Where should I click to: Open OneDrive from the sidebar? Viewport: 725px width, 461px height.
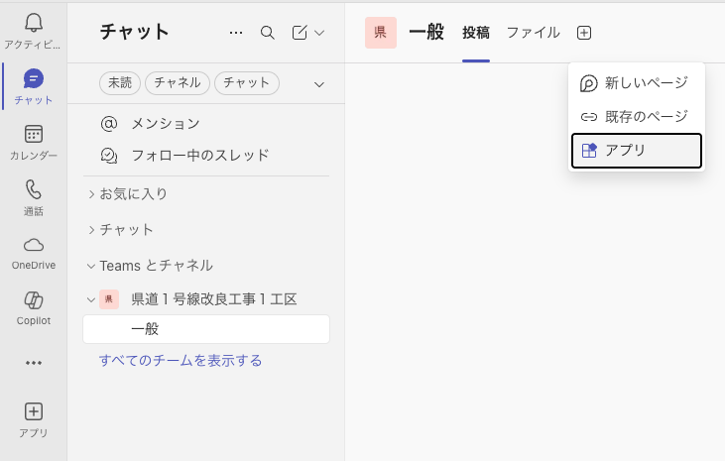tap(33, 246)
